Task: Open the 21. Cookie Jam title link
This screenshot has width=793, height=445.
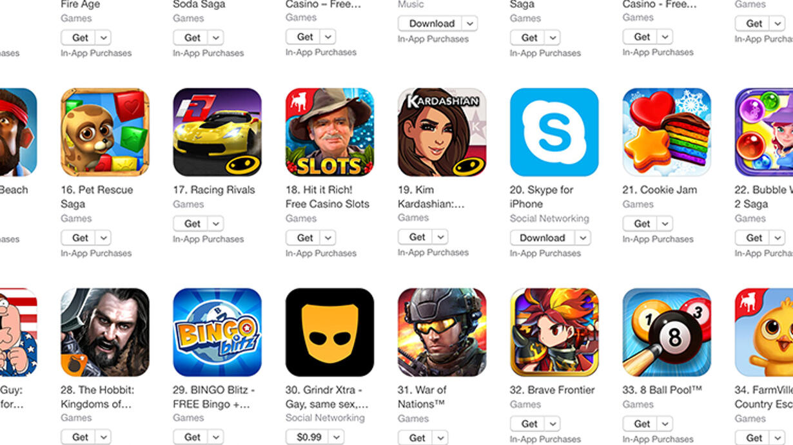Action: coord(660,190)
